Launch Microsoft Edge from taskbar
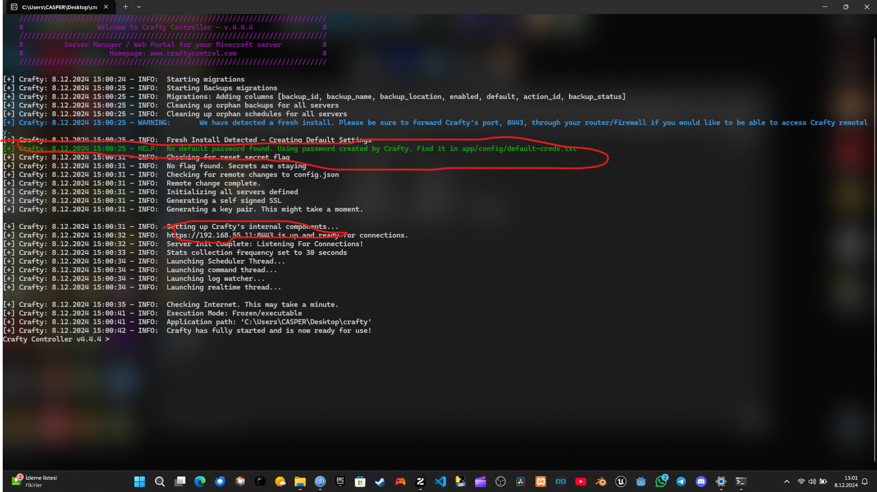 click(x=200, y=481)
